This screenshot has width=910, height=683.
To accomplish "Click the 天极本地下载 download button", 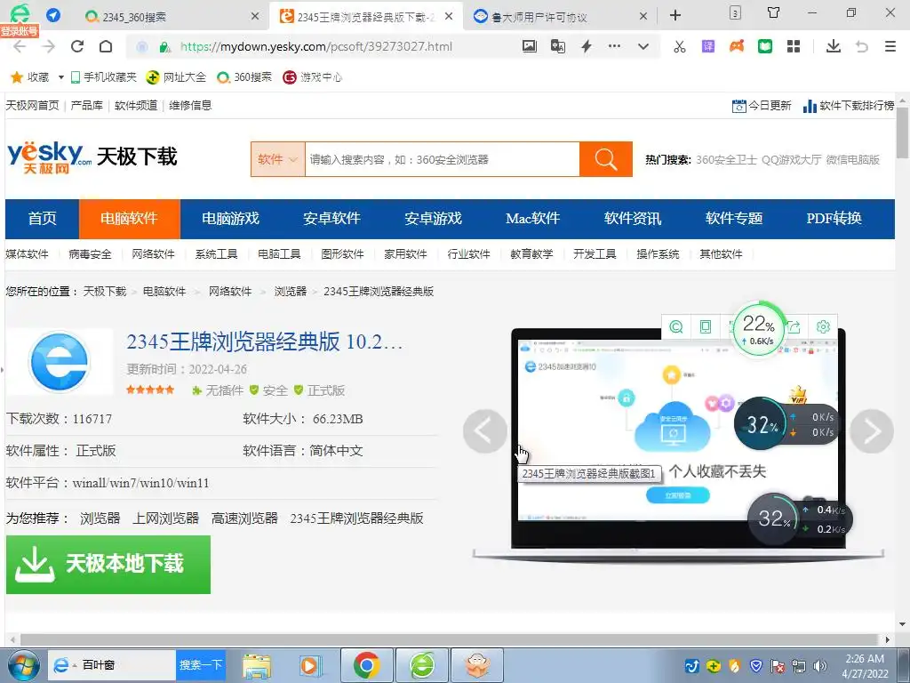I will pyautogui.click(x=108, y=565).
